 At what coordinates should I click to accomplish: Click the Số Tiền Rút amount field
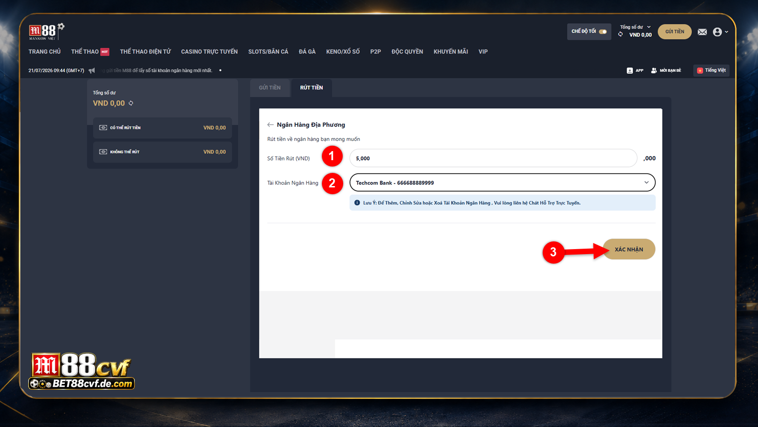493,158
